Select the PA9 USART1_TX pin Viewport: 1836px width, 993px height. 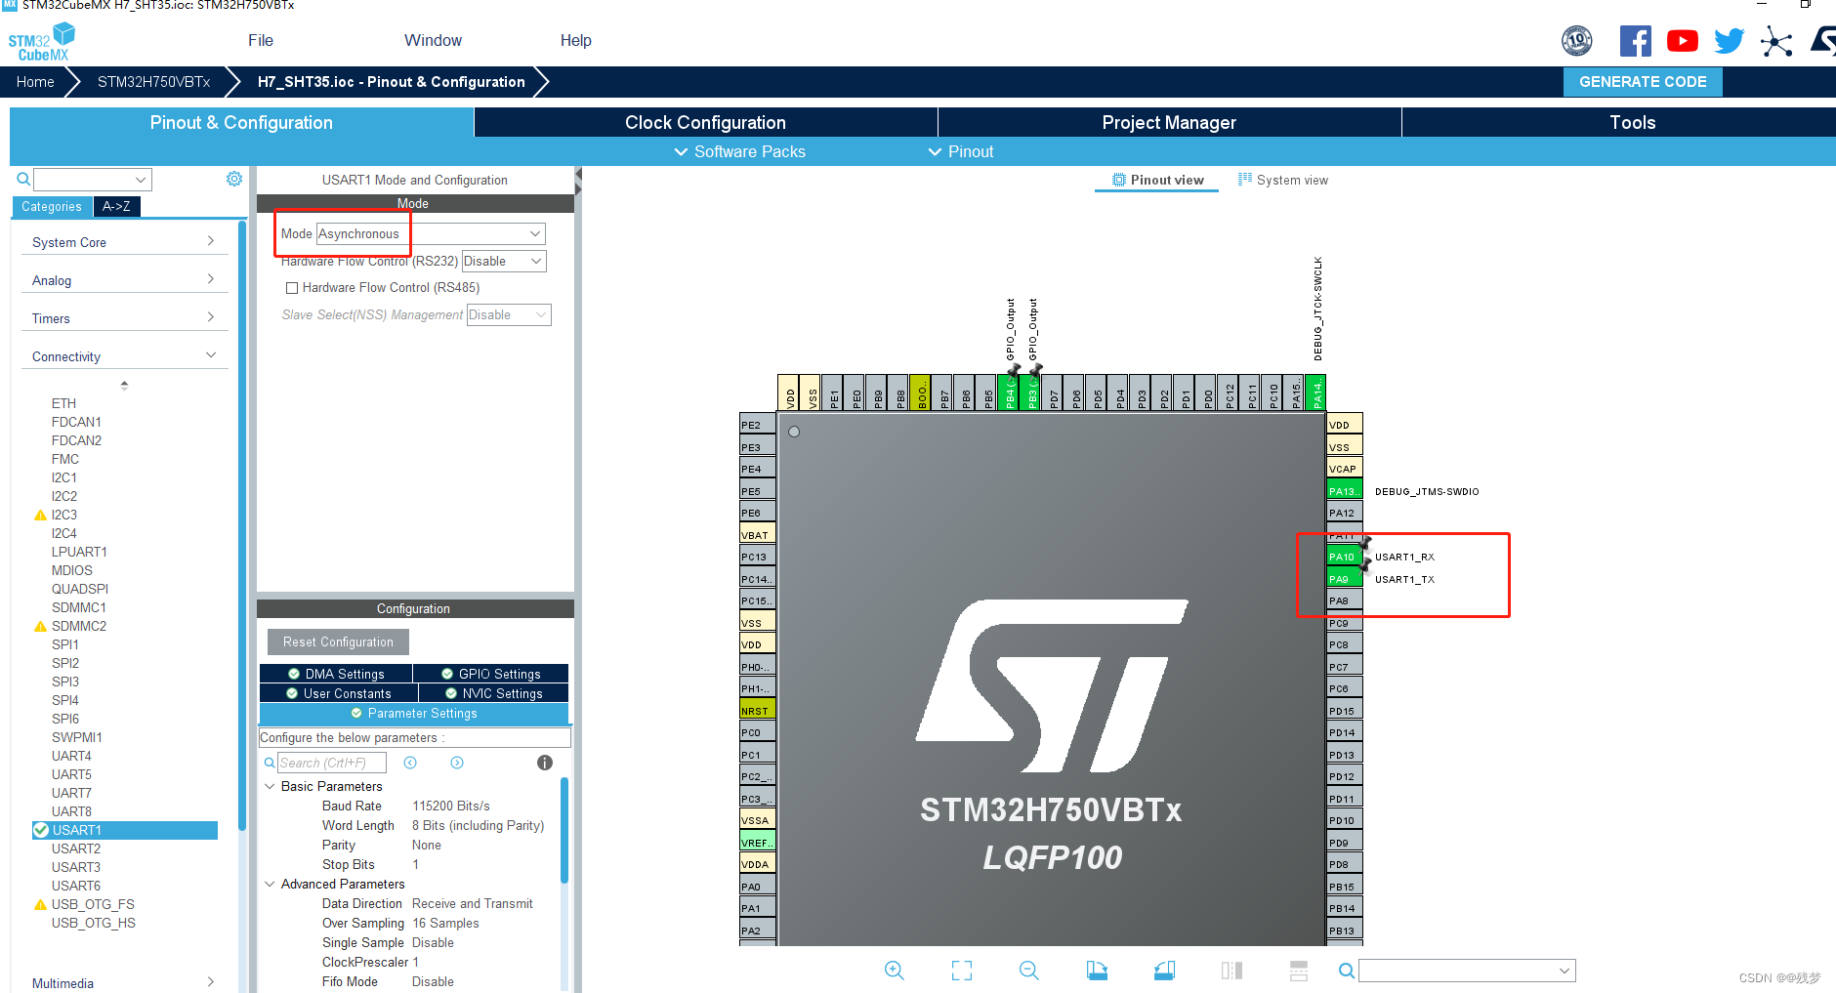pos(1344,579)
